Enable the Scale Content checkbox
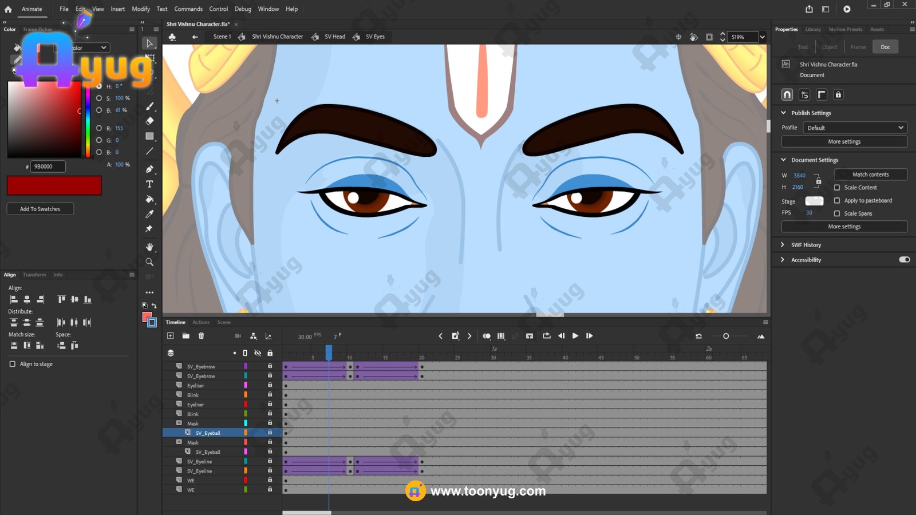916x515 pixels. coord(837,188)
